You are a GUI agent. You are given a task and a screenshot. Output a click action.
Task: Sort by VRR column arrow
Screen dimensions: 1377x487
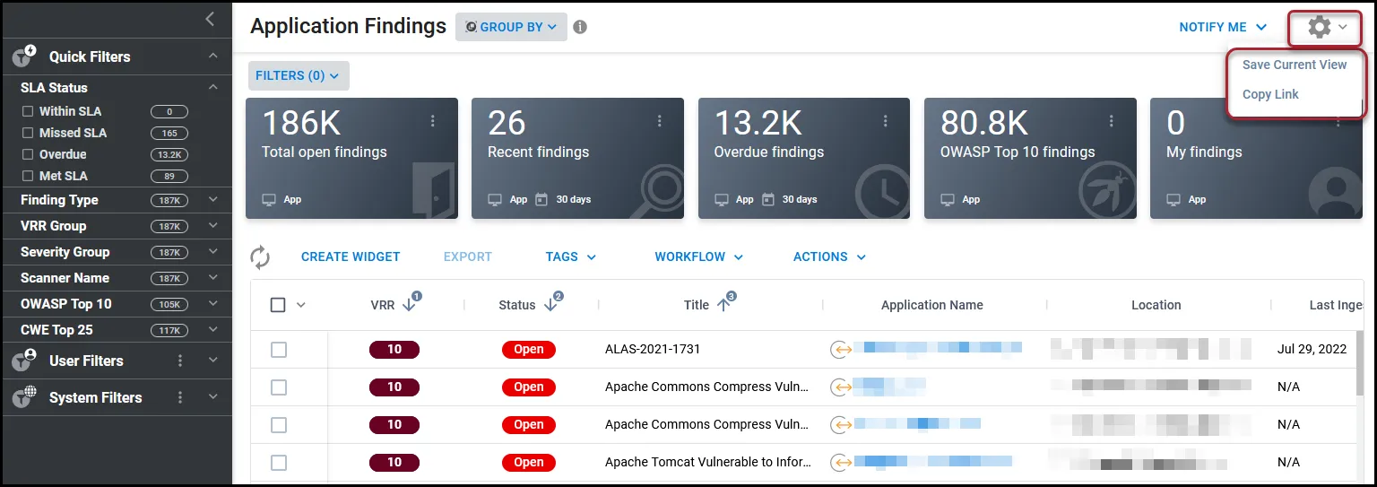pos(410,305)
